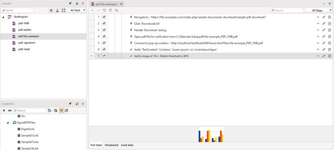
Task: Edit step 4 using its pencil icon
Action: coord(324,37)
